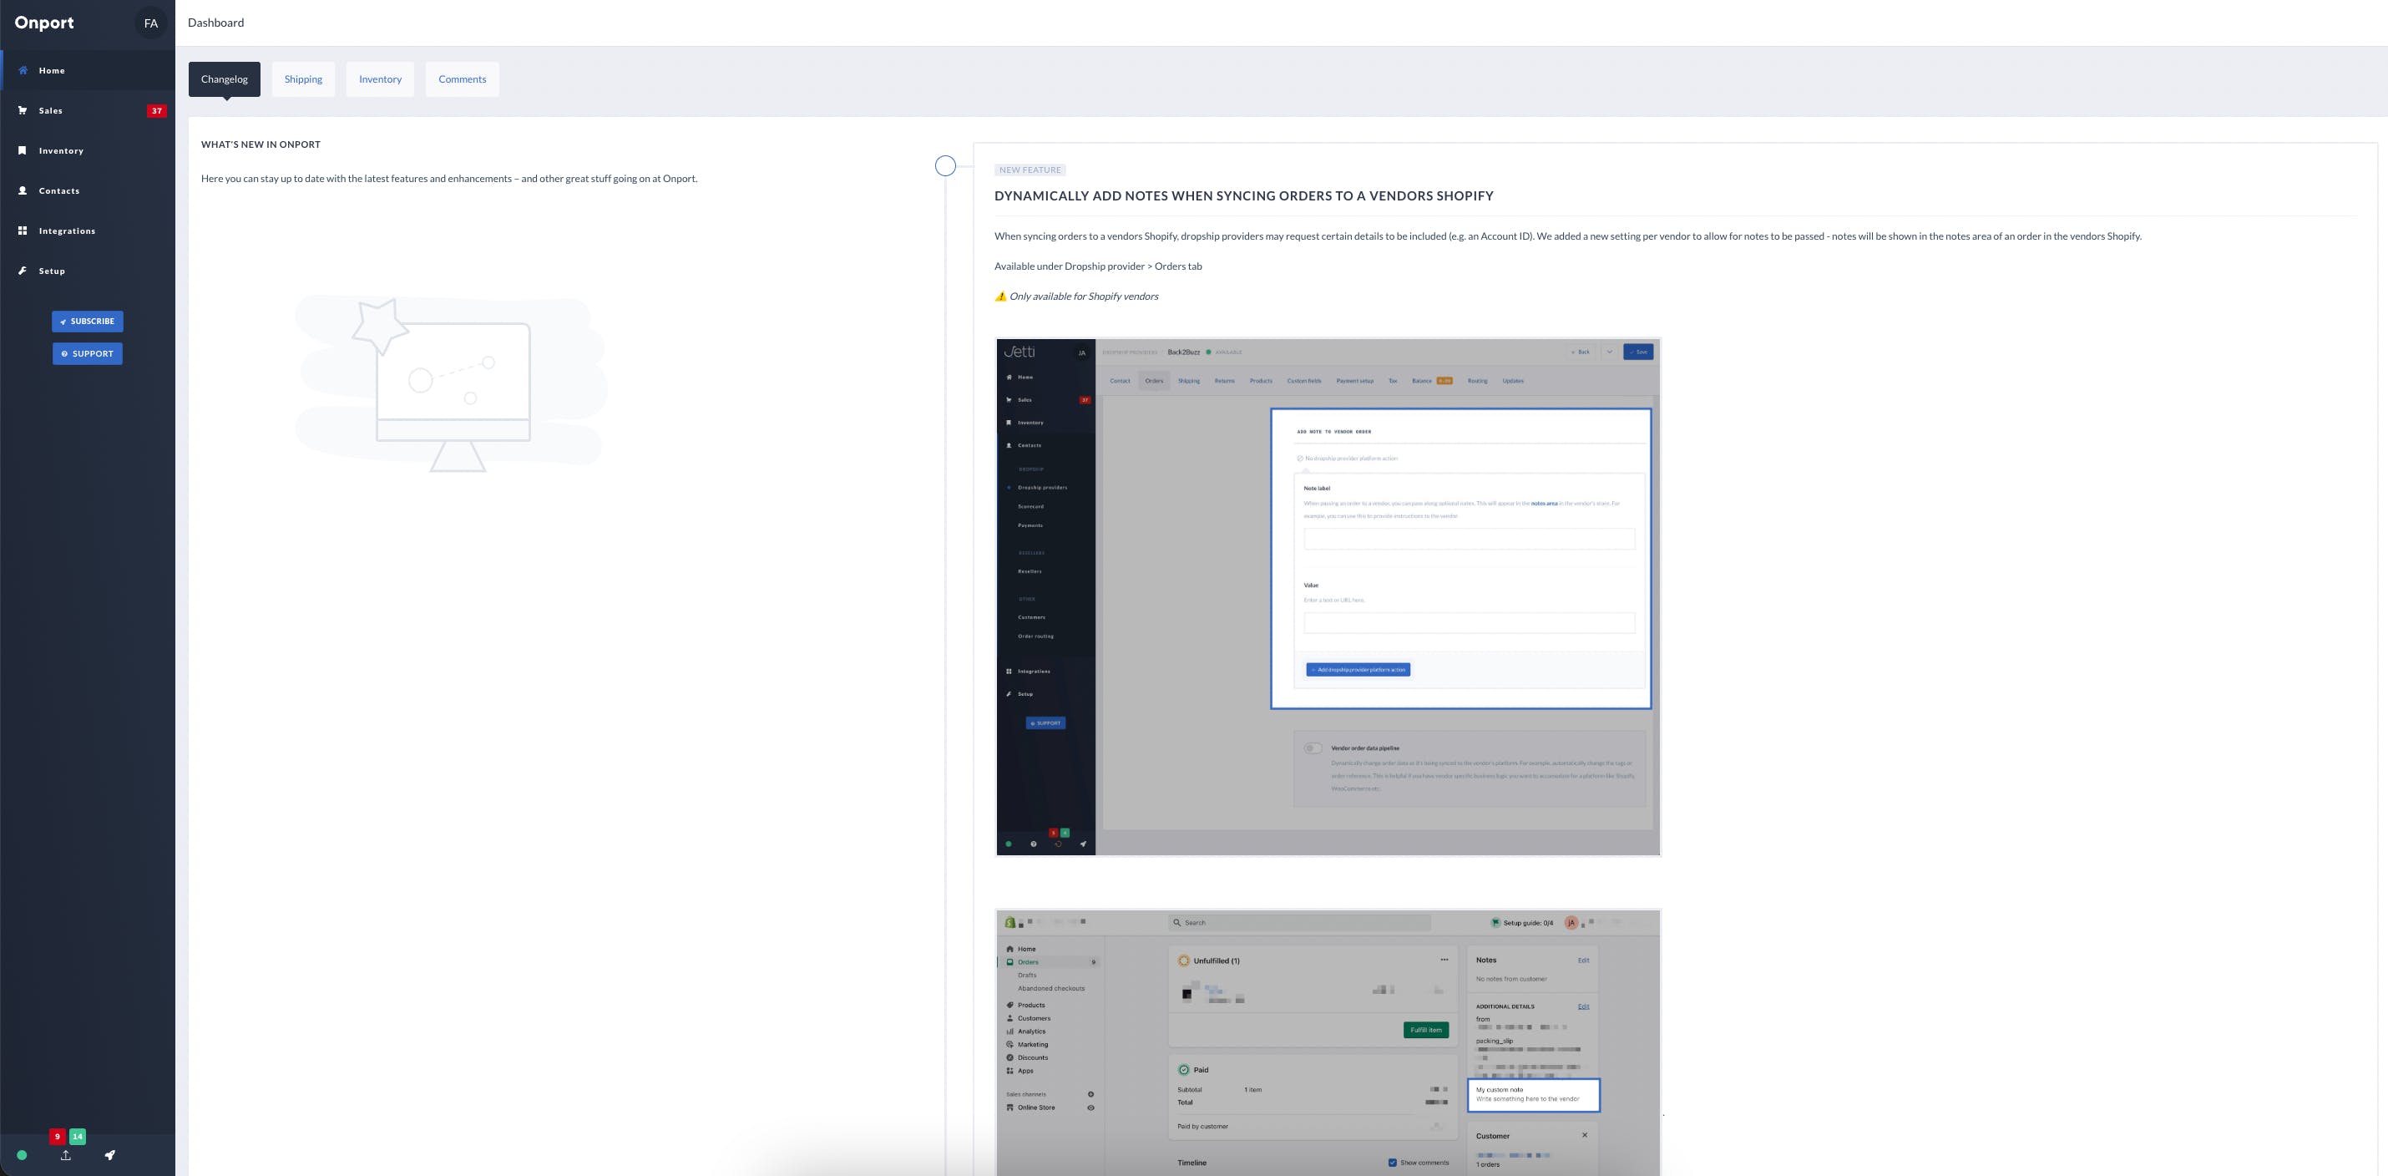Open the Comments tab
This screenshot has width=2388, height=1176.
coord(462,79)
